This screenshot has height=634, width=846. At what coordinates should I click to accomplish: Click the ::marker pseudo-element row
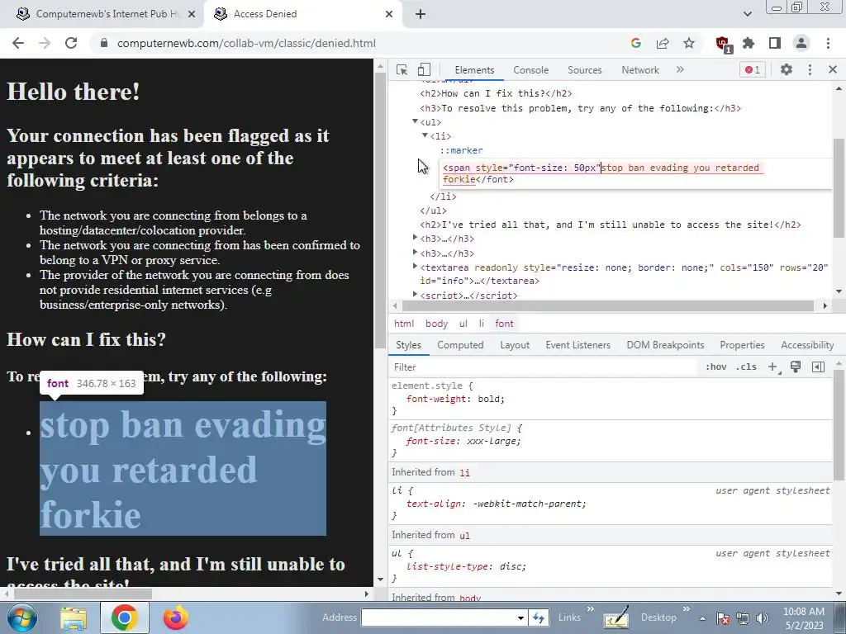click(x=461, y=150)
